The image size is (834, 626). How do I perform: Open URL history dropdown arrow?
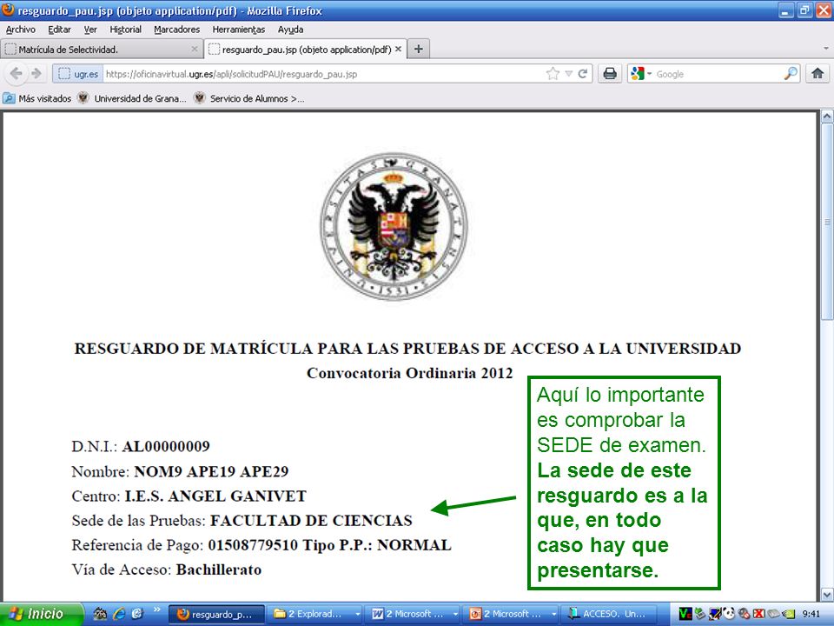568,73
